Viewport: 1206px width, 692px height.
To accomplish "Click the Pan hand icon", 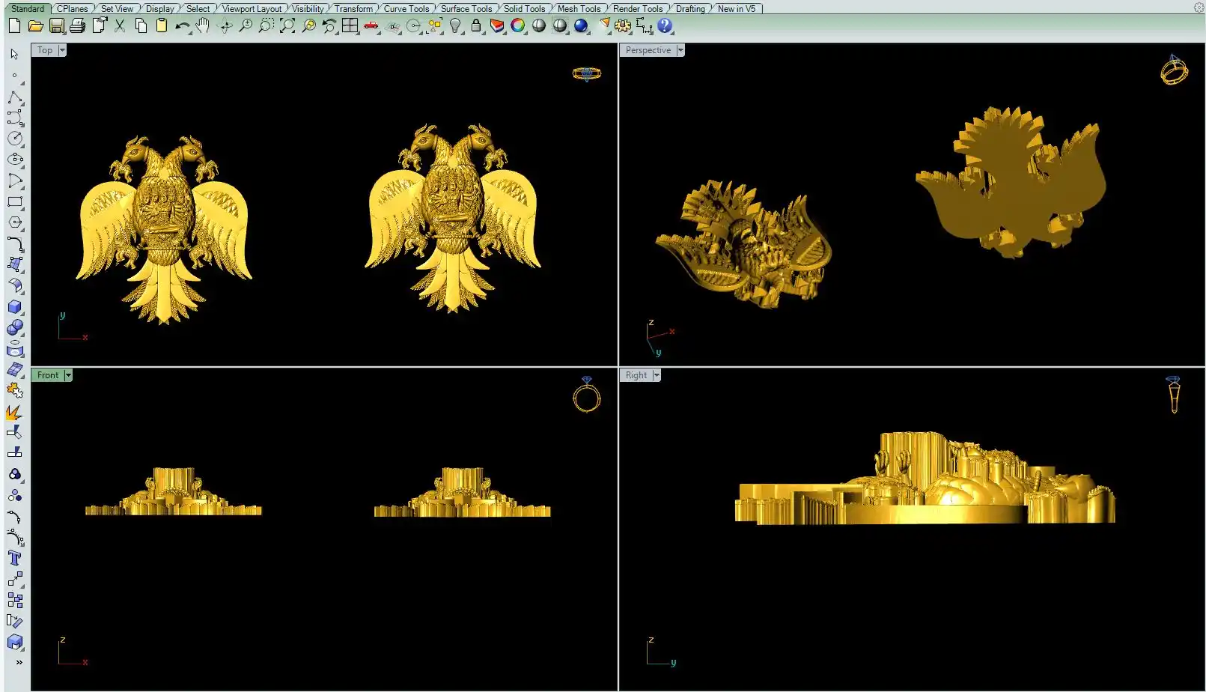I will click(x=203, y=26).
